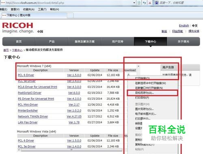The image size is (203, 154).
Task: Click the Ver.2.17 version link
Action: 74,105
